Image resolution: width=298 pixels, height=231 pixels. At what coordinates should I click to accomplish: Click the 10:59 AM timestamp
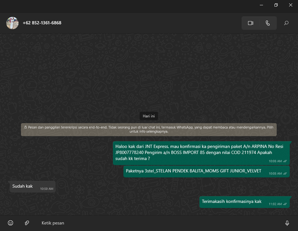tap(46, 189)
